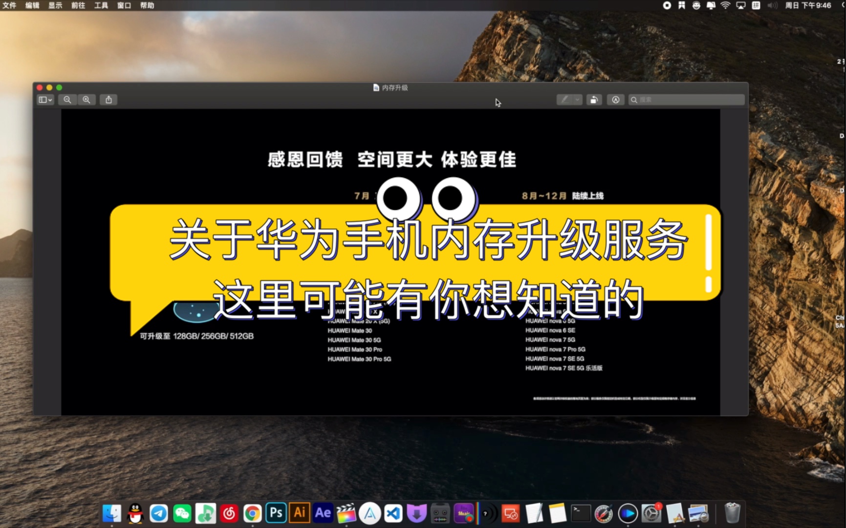
Task: Open the 窗口 menu
Action: [x=124, y=5]
